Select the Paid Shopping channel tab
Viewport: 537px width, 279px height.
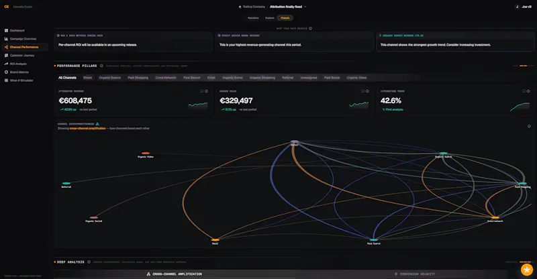138,78
